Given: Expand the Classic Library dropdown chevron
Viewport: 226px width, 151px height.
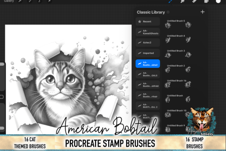Looking at the screenshot, I should 168,12.
